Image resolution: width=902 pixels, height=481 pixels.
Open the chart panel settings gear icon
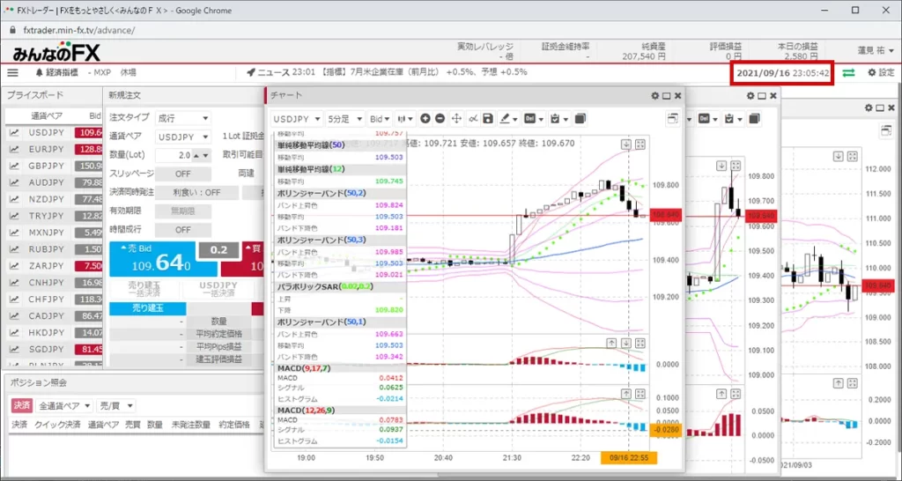pos(654,95)
